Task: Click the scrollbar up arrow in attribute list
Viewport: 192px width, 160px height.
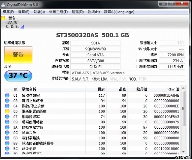Action: (183, 88)
